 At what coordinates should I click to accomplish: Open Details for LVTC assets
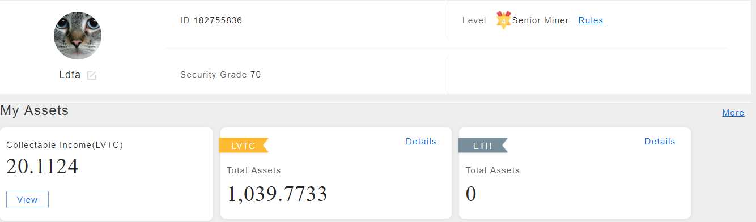[x=421, y=142]
